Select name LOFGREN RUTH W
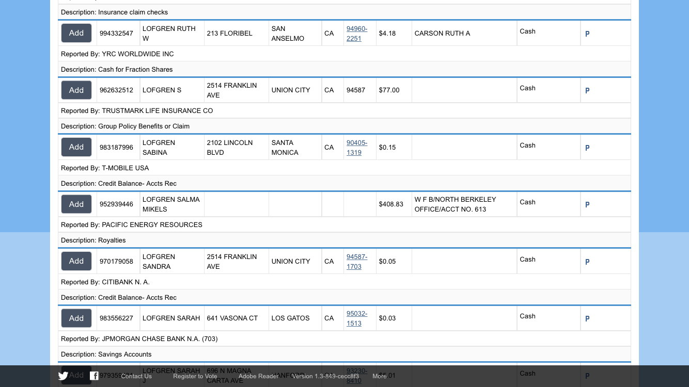 click(x=169, y=34)
